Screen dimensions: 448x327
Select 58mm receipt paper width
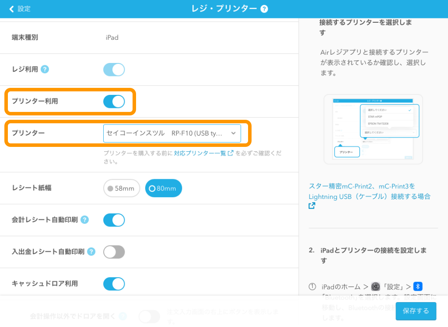coord(122,188)
